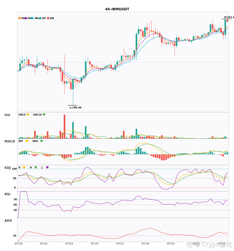Click the ADX axis value 25
Viewport: 234px width, 251px height.
[15, 236]
